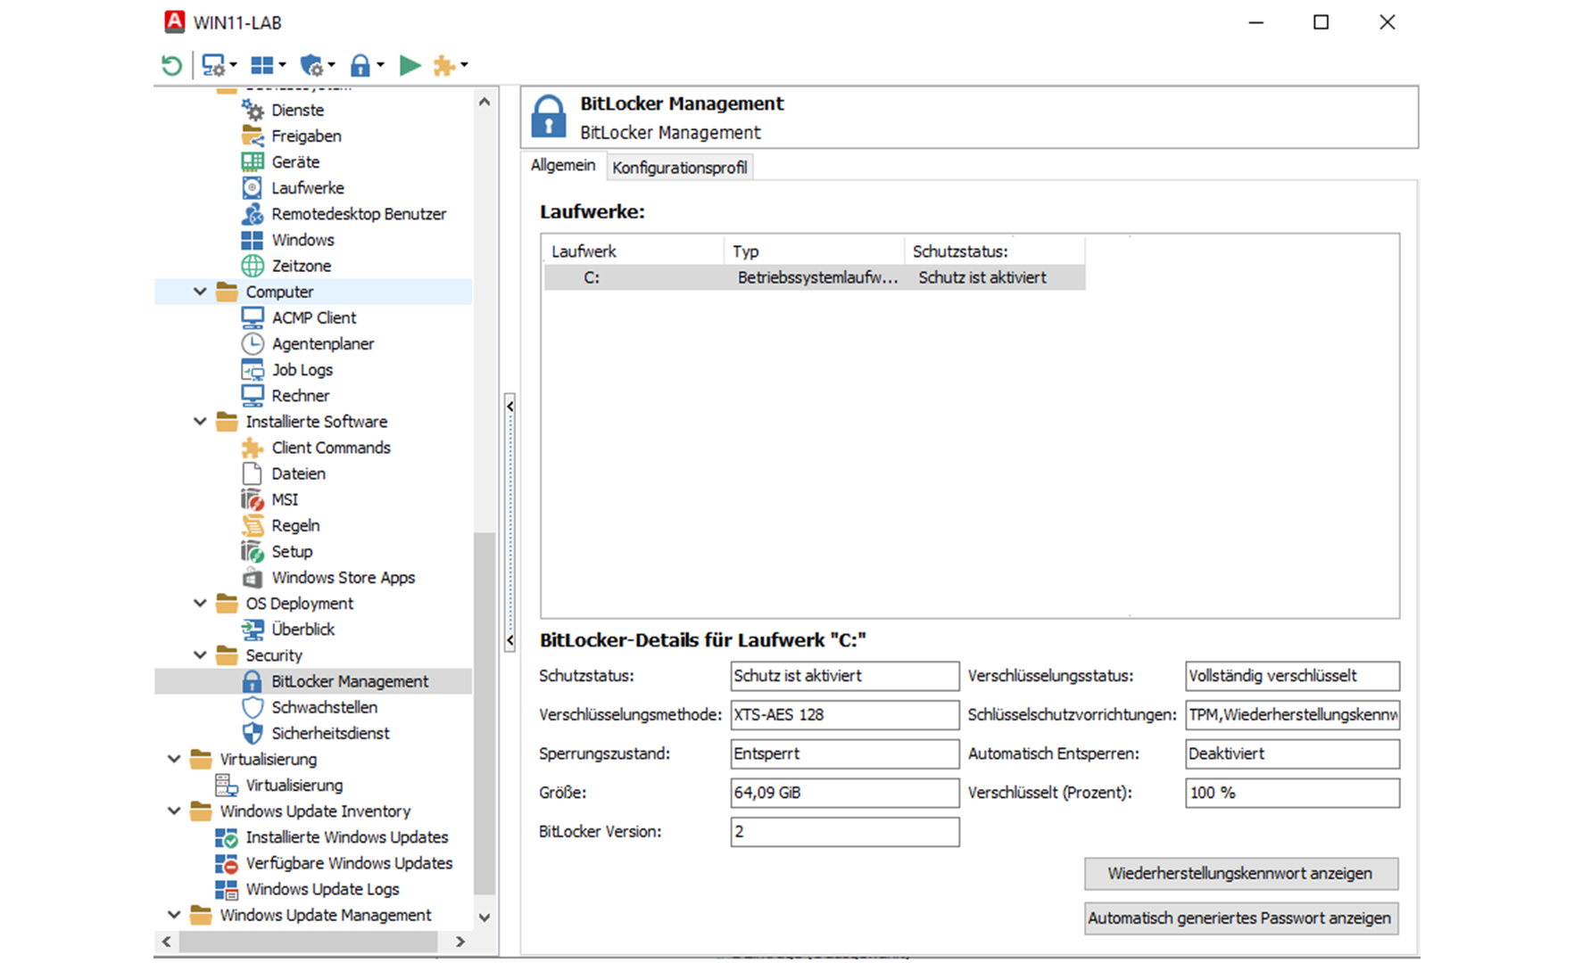This screenshot has width=1574, height=963.
Task: Select the Regeln rules icon
Action: click(x=253, y=525)
